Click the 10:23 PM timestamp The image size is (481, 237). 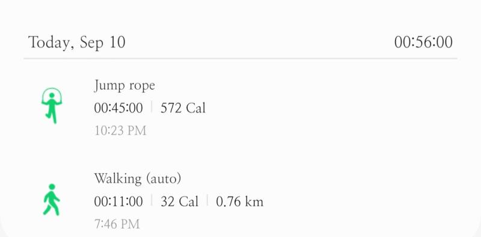(120, 131)
